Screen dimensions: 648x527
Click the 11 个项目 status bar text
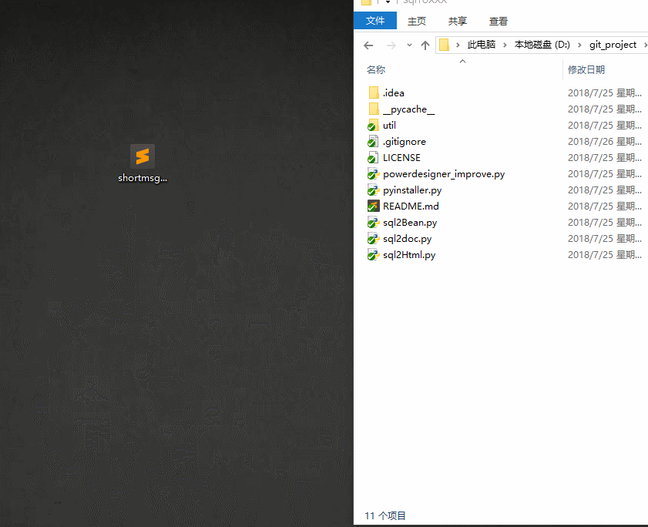click(385, 515)
